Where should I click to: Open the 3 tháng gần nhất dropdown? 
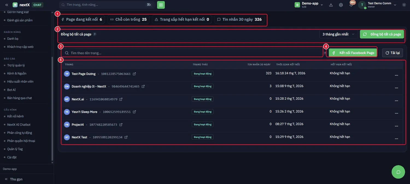tap(339, 34)
